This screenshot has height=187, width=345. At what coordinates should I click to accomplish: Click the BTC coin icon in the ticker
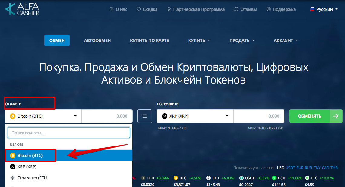[176, 178]
